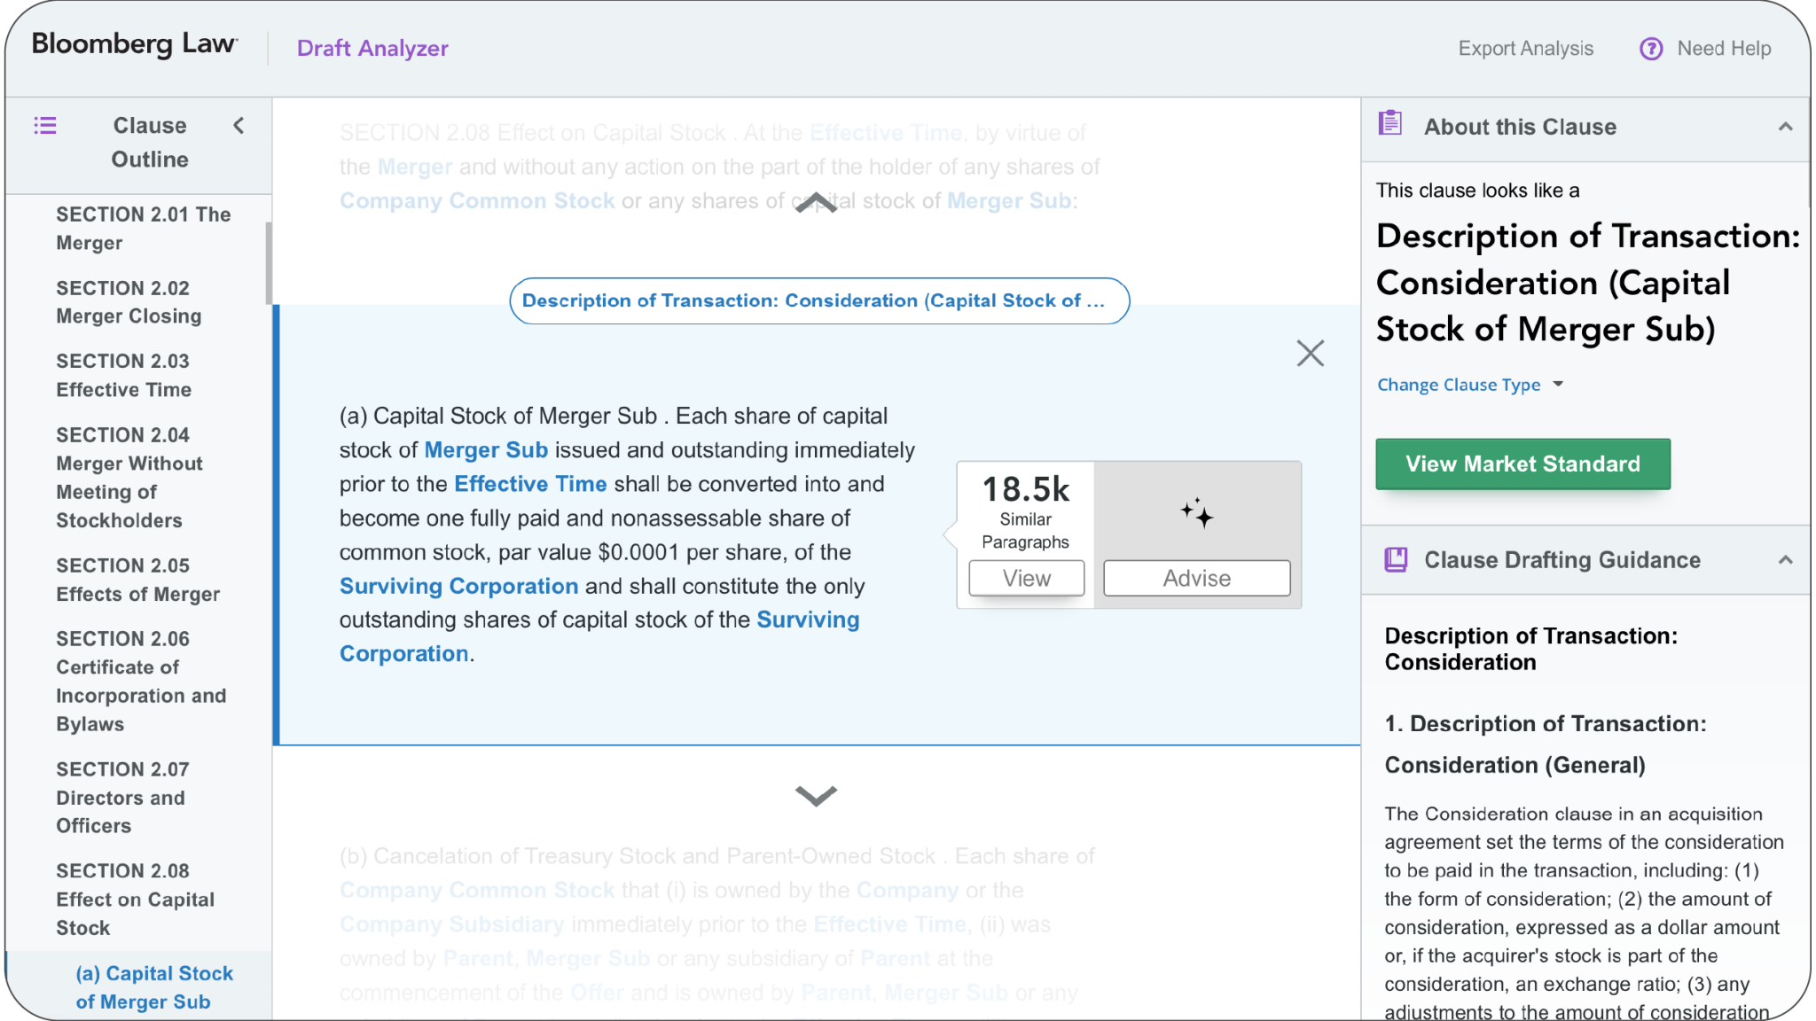Open the clause outline list icon

click(x=45, y=126)
